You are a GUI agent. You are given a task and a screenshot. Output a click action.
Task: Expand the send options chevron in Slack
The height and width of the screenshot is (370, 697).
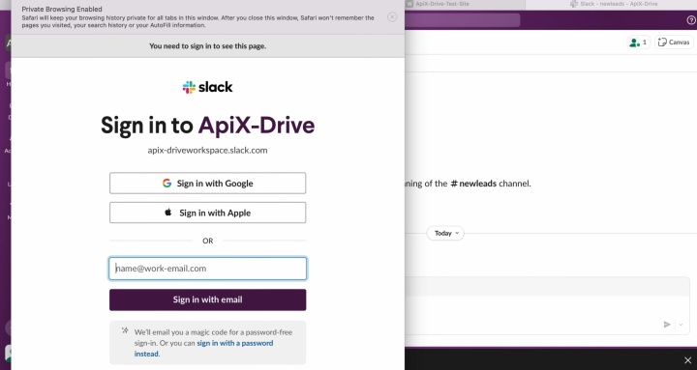coord(681,325)
